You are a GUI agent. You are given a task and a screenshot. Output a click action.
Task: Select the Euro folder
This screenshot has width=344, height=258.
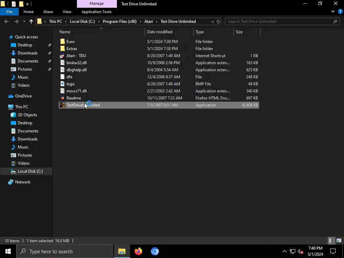tap(159, 41)
